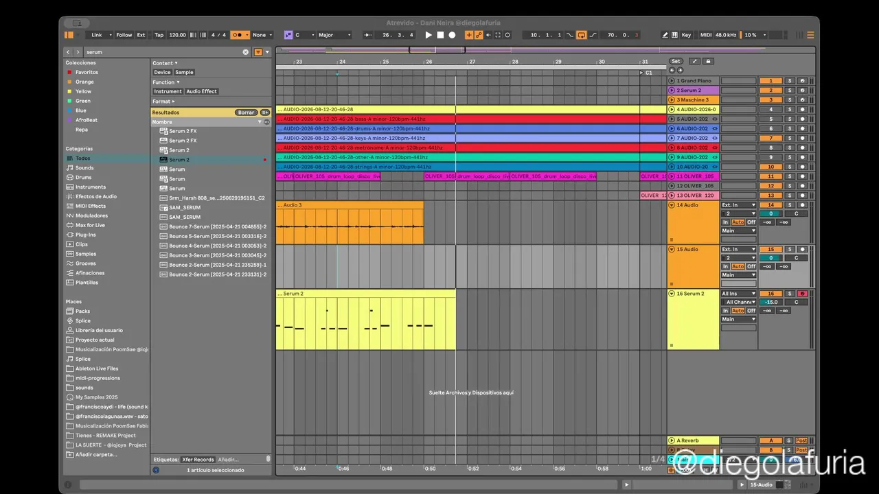879x494 pixels.
Task: Go back in browser history
Action: 68,52
